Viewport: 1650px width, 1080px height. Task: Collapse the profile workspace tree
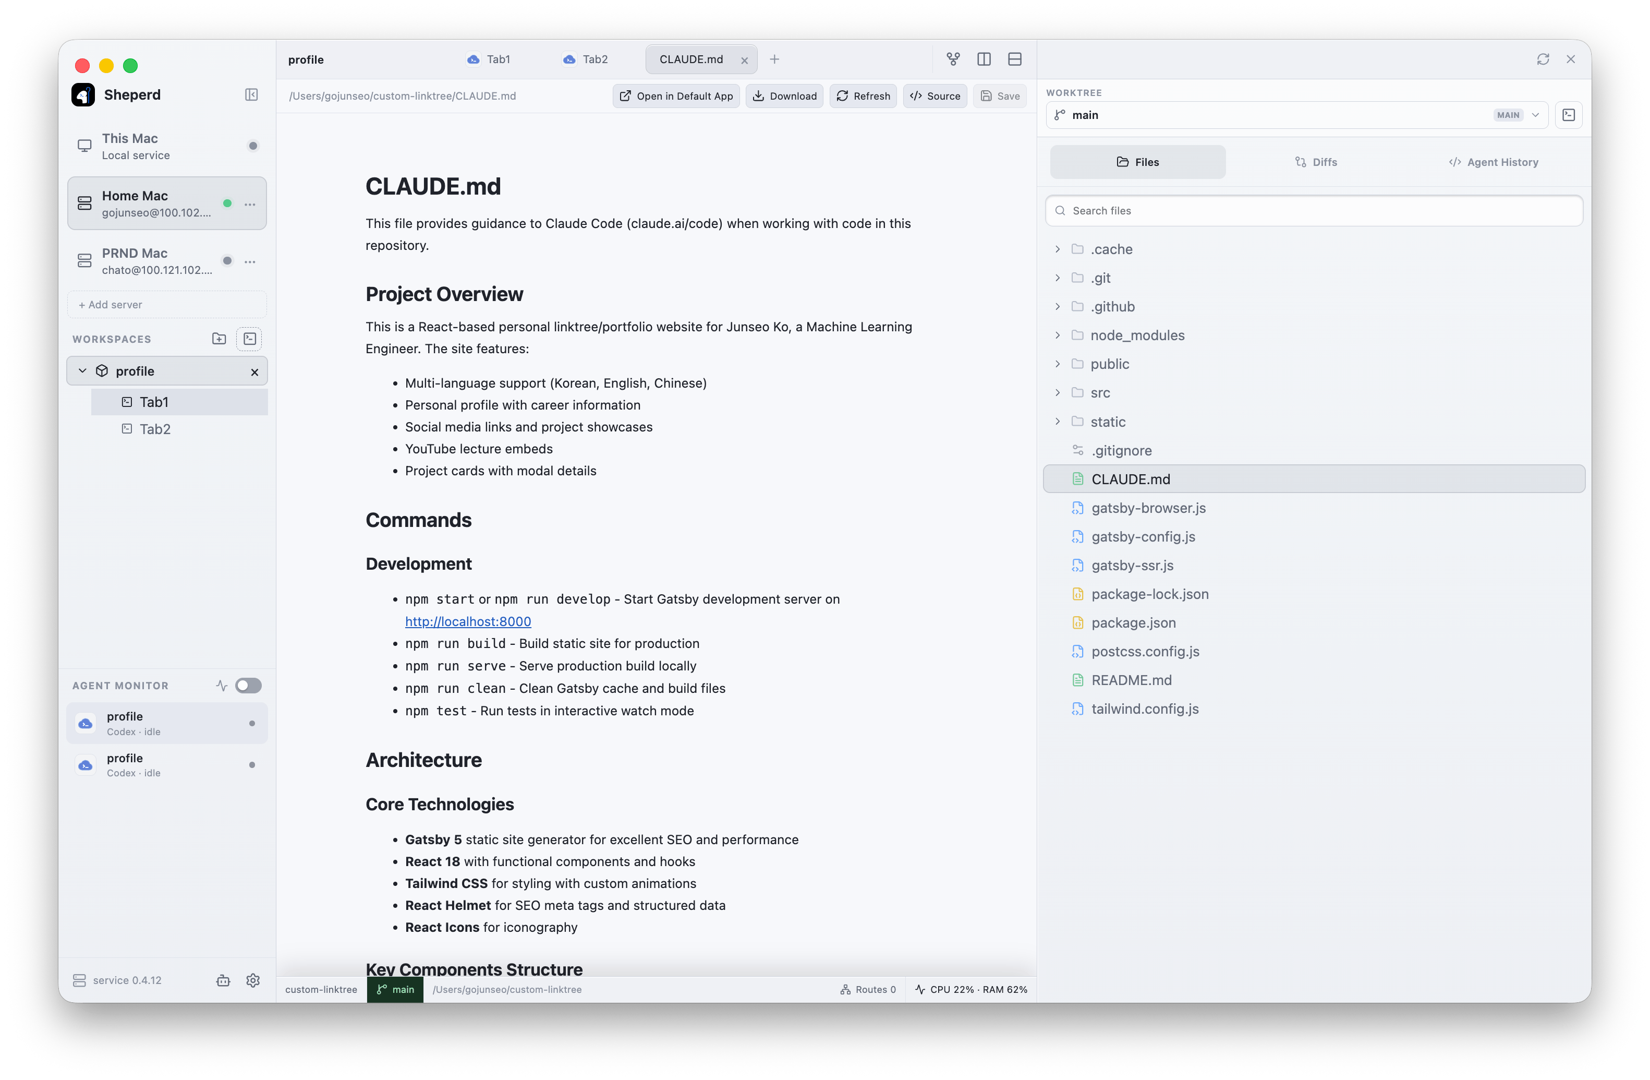pyautogui.click(x=82, y=371)
